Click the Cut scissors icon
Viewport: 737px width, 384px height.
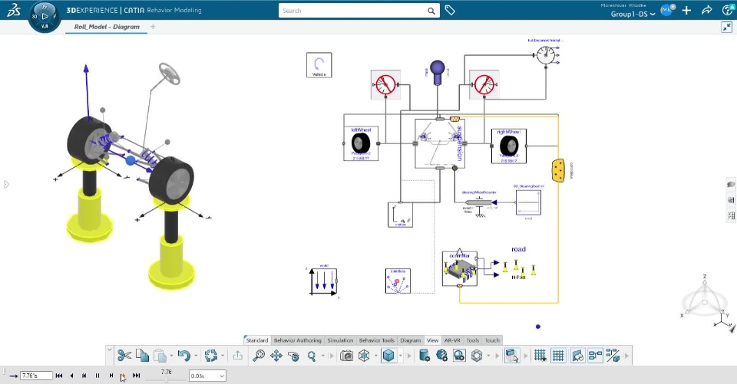pyautogui.click(x=124, y=356)
